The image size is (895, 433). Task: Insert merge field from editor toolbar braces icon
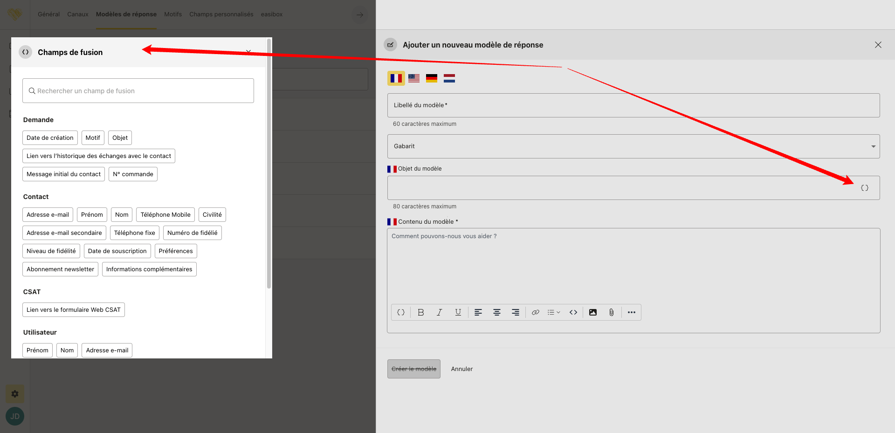[x=401, y=312]
